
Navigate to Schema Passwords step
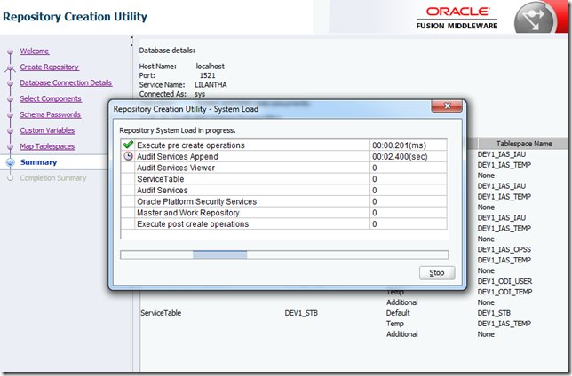(x=50, y=114)
